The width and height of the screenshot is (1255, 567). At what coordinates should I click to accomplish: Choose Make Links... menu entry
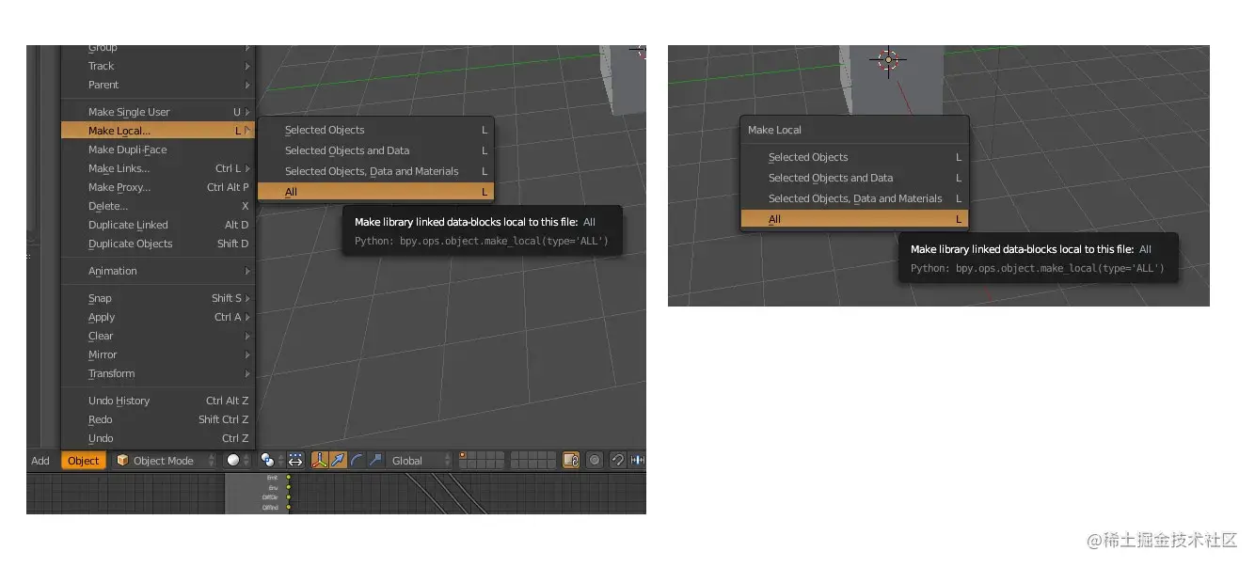tap(158, 168)
